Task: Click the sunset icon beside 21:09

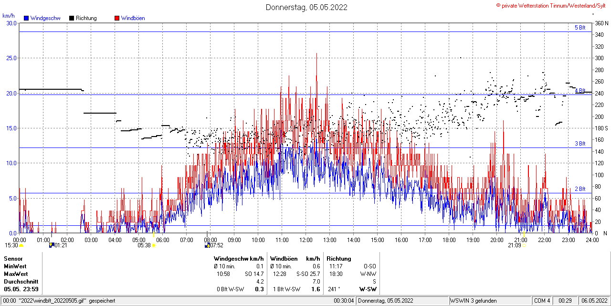Action: click(x=524, y=245)
